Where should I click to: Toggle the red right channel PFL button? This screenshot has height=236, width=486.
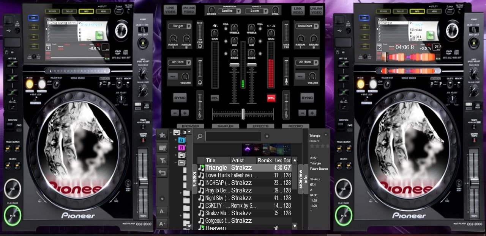271,98
